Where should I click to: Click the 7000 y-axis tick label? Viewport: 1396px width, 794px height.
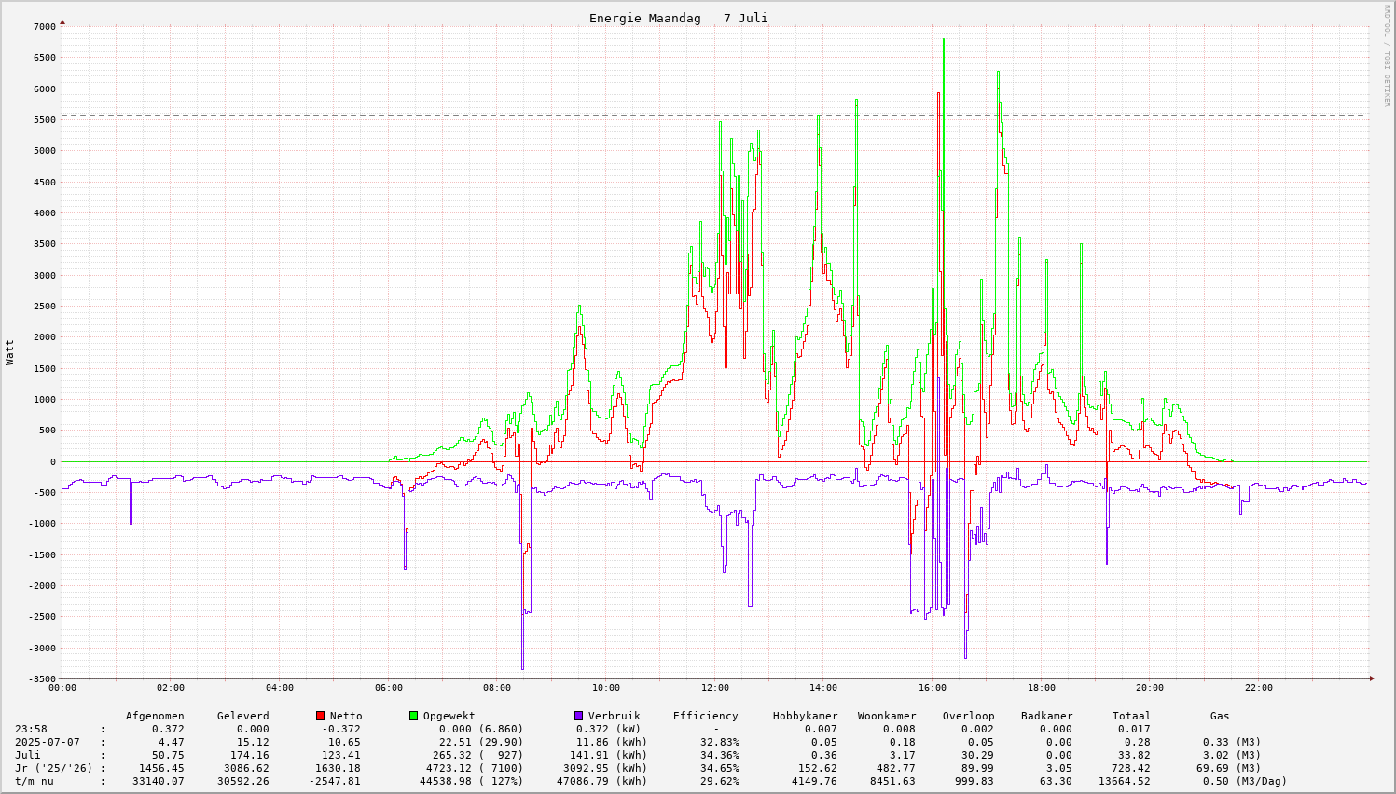44,27
